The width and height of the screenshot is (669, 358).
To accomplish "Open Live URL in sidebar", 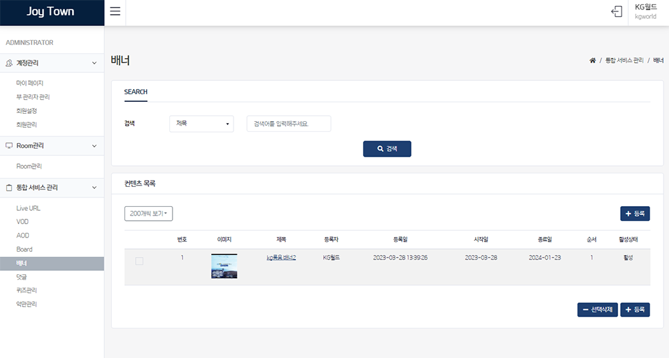I will (29, 209).
